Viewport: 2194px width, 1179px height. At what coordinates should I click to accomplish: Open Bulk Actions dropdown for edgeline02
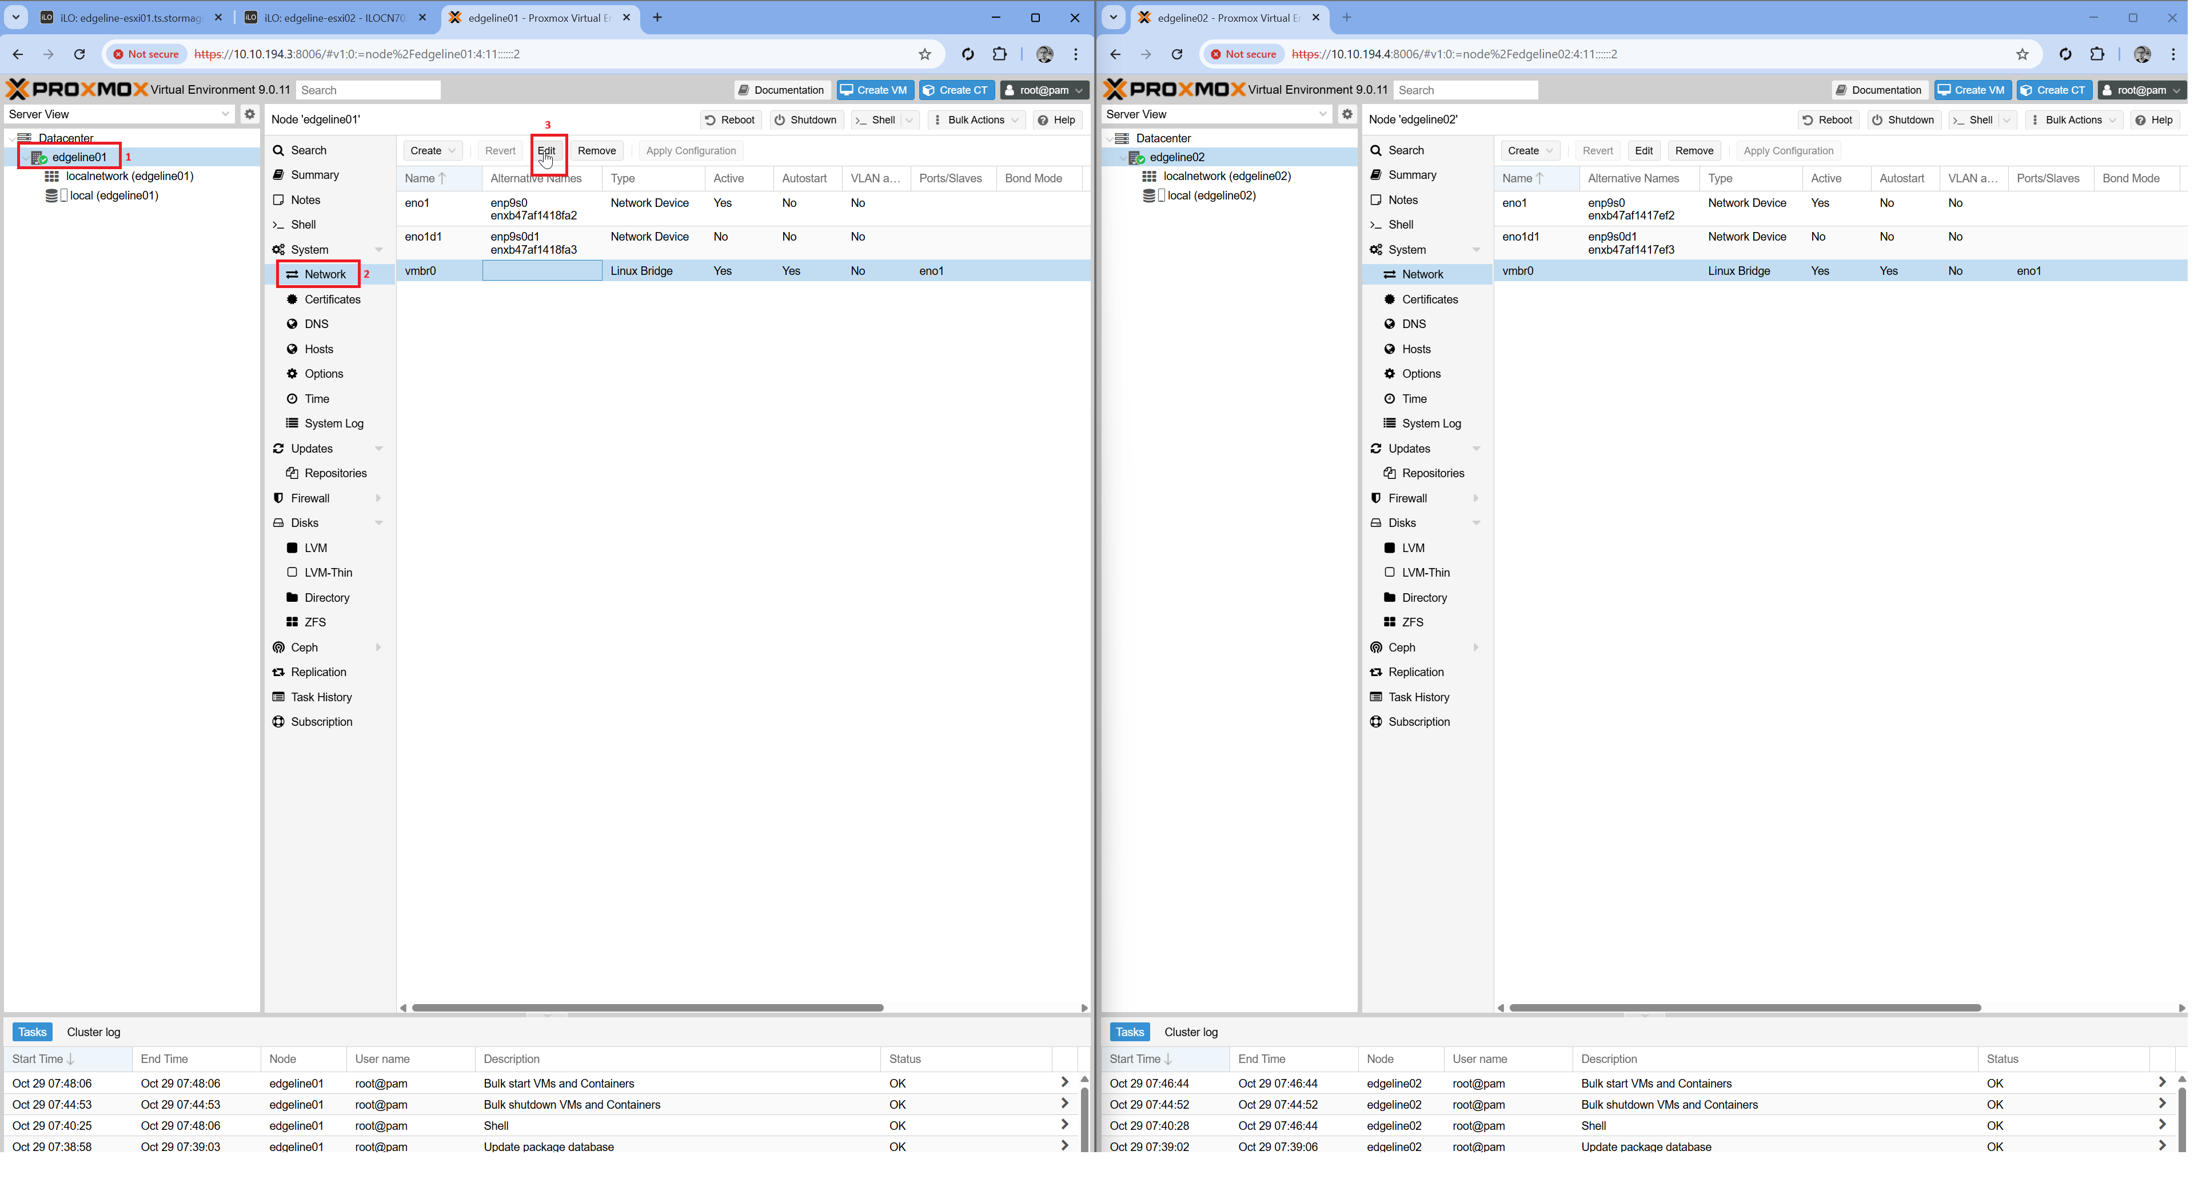point(2073,120)
